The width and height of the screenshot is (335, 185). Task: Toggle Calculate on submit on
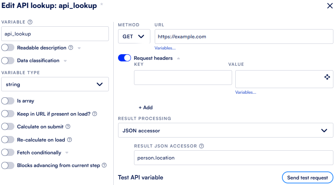(x=8, y=127)
